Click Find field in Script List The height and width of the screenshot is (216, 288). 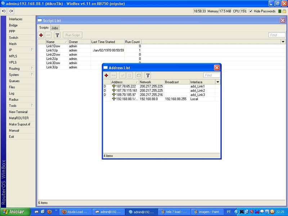tap(277, 35)
